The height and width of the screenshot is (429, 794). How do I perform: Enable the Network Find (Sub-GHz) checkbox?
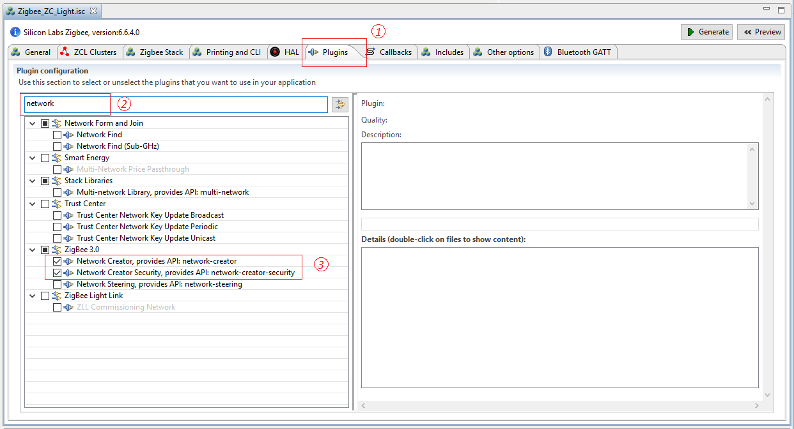click(58, 146)
